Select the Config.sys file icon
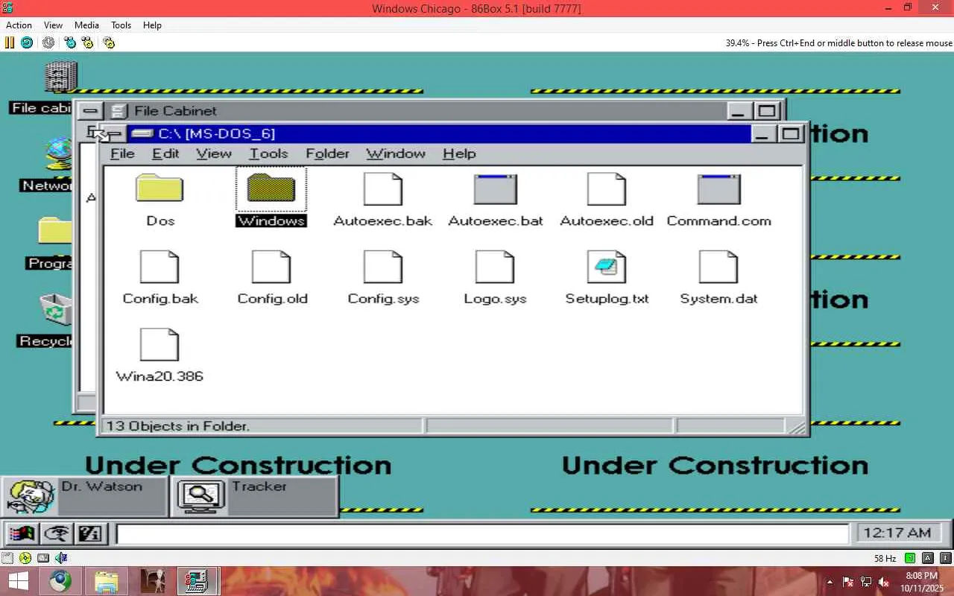Image resolution: width=954 pixels, height=596 pixels. point(383,267)
